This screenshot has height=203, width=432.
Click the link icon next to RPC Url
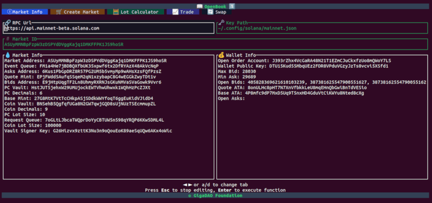pos(8,23)
